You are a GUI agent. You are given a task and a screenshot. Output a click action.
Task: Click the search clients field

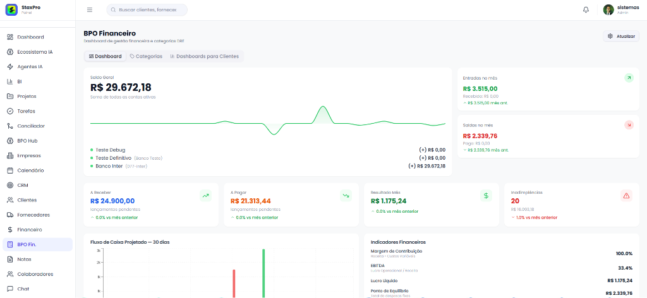point(147,10)
